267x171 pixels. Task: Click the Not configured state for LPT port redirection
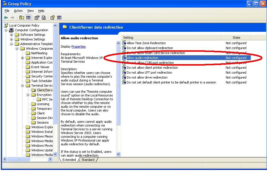click(236, 73)
